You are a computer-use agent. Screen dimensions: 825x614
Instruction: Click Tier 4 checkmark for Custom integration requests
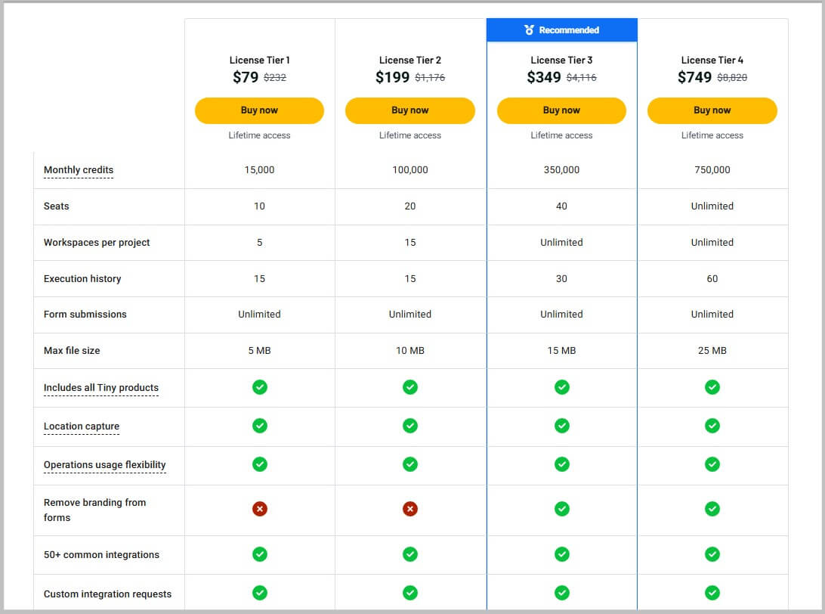pyautogui.click(x=712, y=593)
